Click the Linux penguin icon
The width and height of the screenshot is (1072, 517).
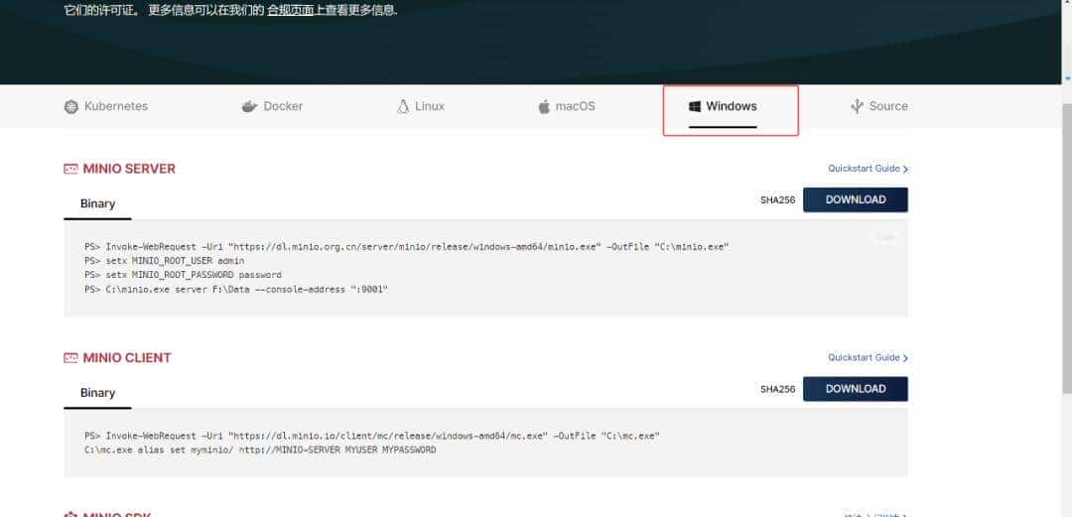[x=403, y=107]
